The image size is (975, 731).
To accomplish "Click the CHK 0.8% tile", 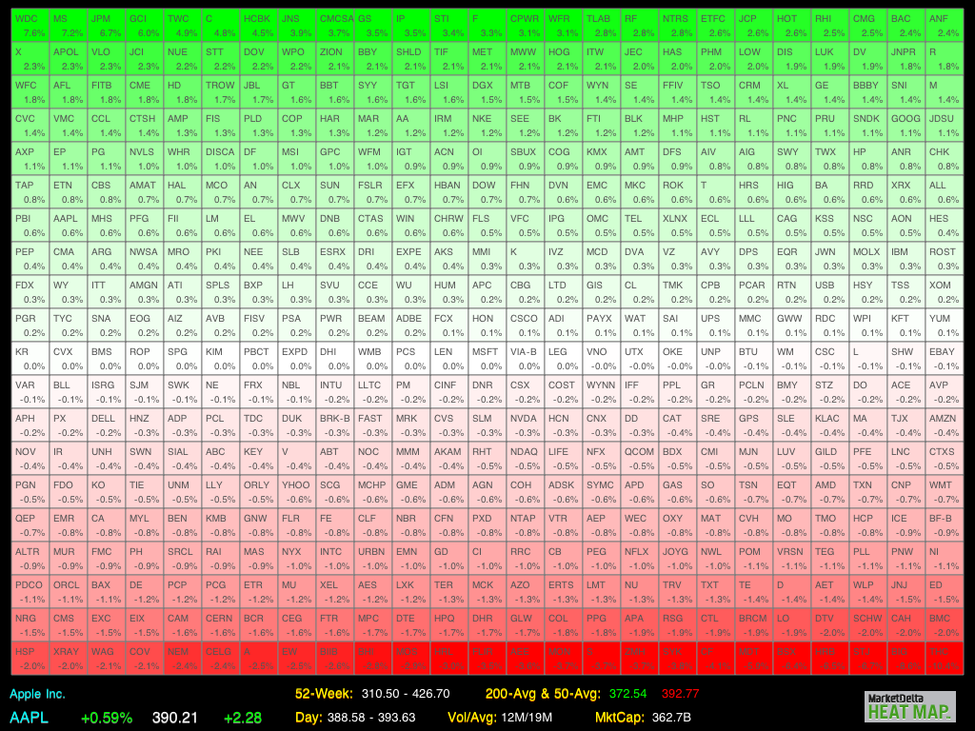I will 944,159.
